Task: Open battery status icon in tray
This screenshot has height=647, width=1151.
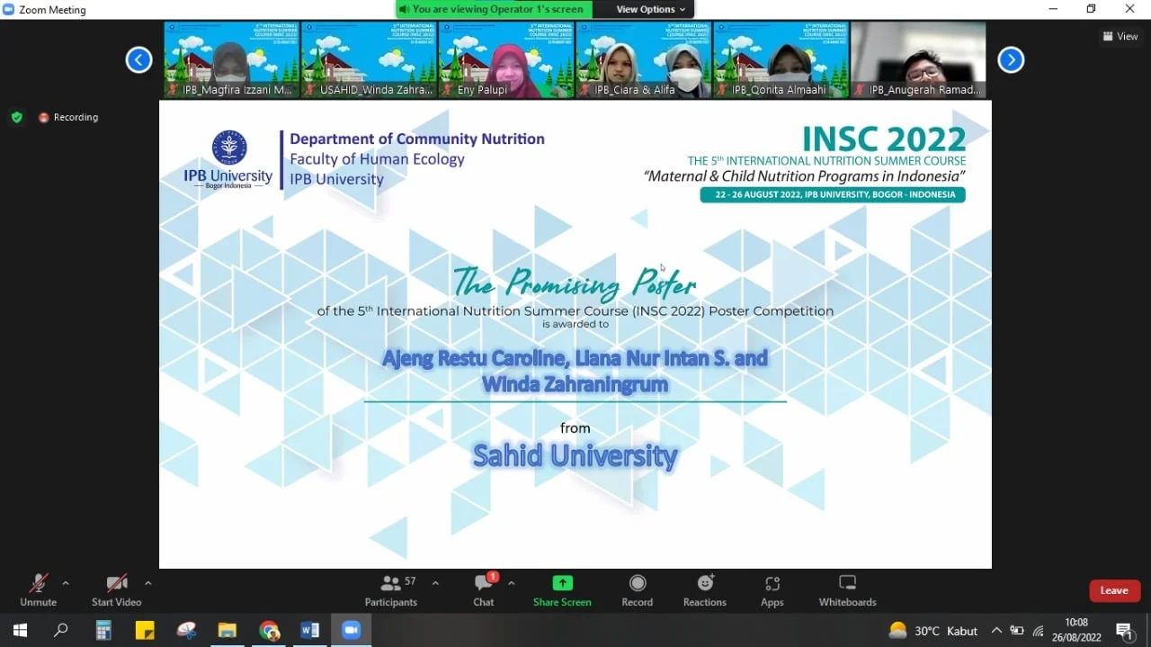Action: pyautogui.click(x=1017, y=631)
